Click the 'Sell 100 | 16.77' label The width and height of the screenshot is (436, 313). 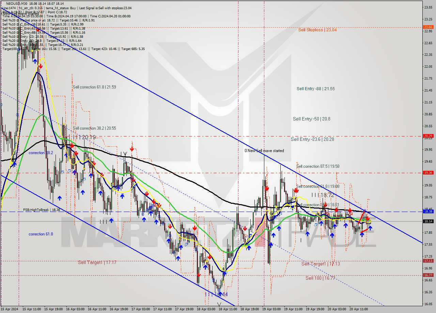320,278
